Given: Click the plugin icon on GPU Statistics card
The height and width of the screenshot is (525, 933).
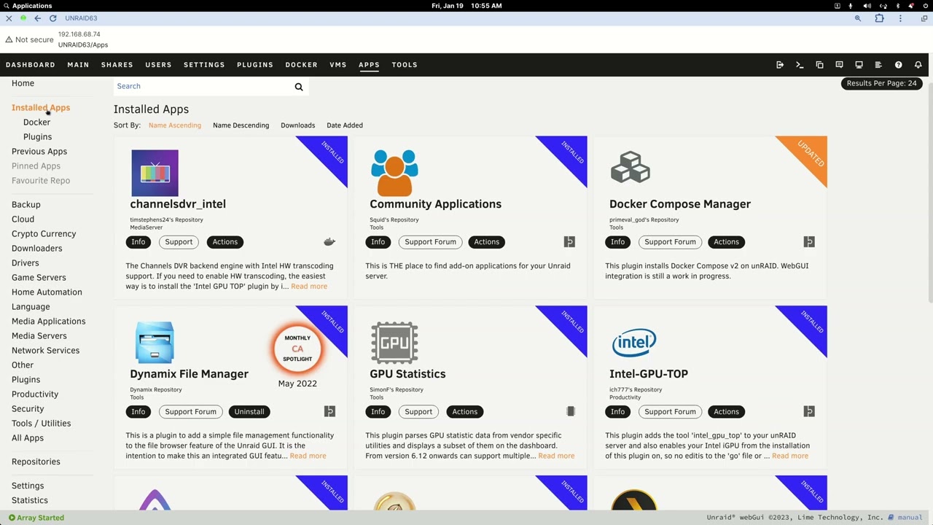Looking at the screenshot, I should [571, 412].
